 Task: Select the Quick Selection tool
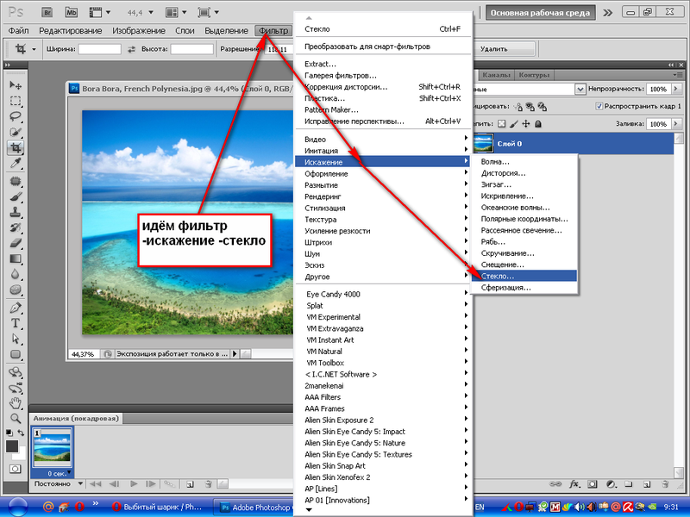tap(16, 132)
